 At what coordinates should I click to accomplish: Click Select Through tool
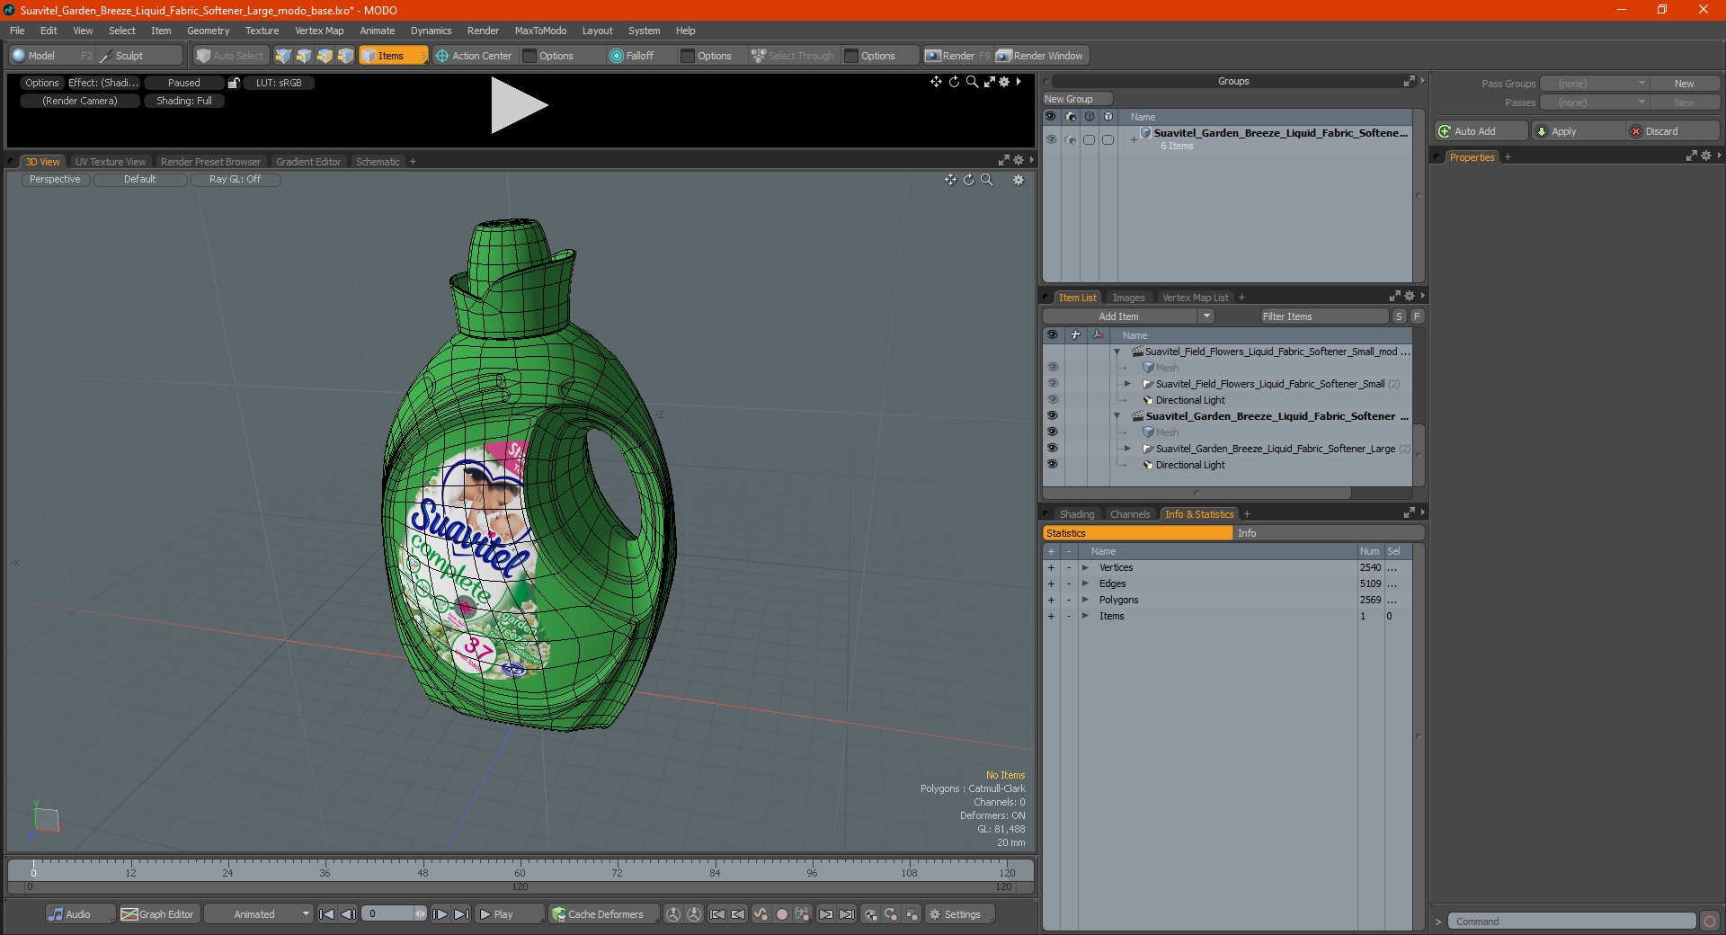pyautogui.click(x=793, y=56)
